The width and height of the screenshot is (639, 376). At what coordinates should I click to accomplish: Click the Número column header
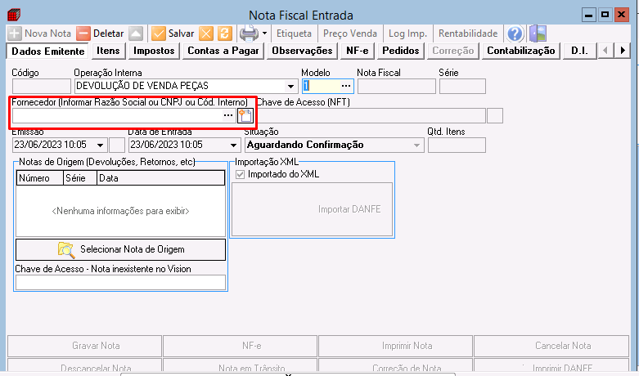(40, 178)
